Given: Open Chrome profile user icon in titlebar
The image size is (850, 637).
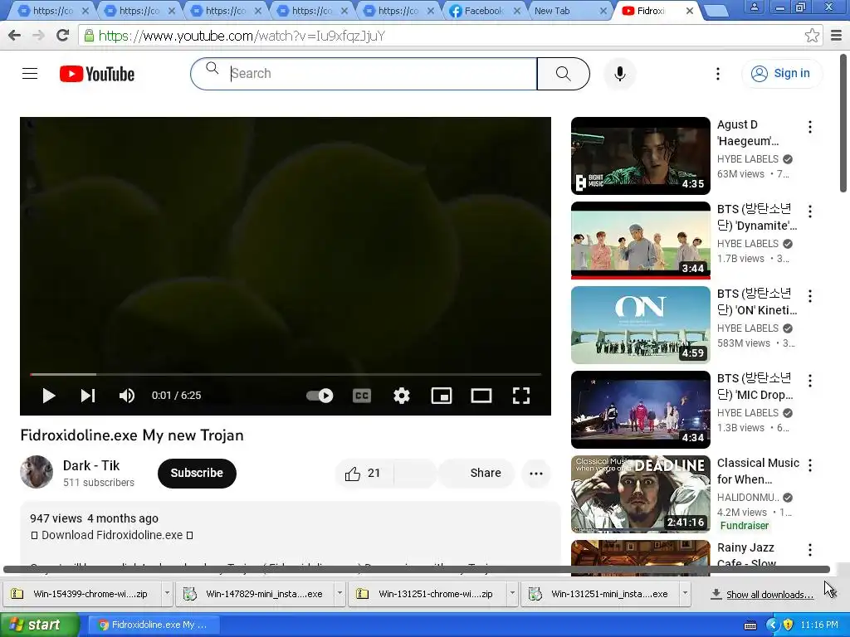Looking at the screenshot, I should tap(754, 7).
